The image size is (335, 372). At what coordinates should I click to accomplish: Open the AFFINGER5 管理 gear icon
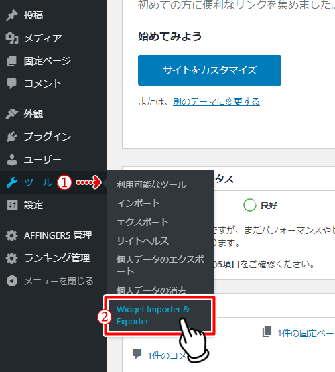[12, 235]
